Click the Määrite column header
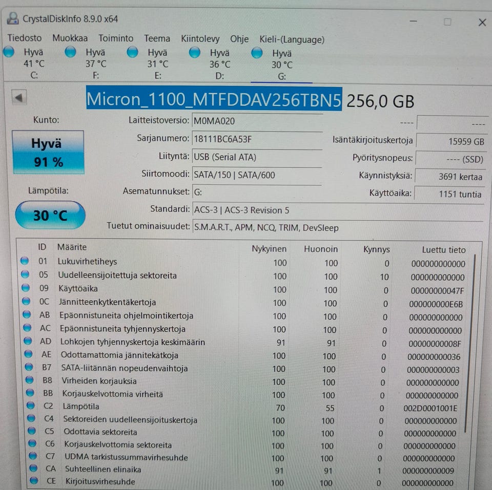This screenshot has height=490, width=492. pyautogui.click(x=72, y=247)
